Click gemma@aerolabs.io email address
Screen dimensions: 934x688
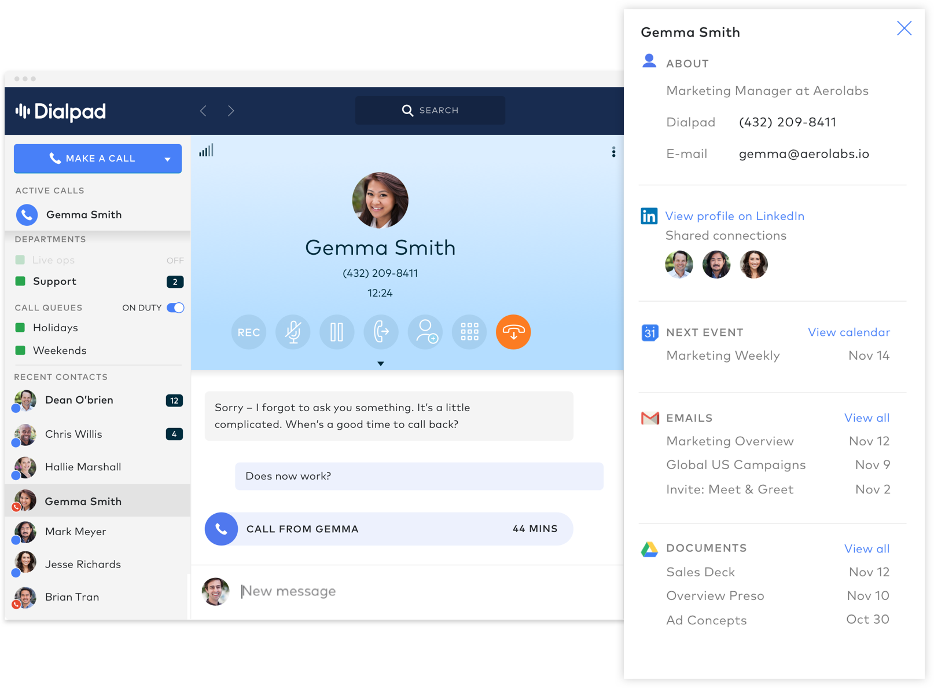[804, 154]
